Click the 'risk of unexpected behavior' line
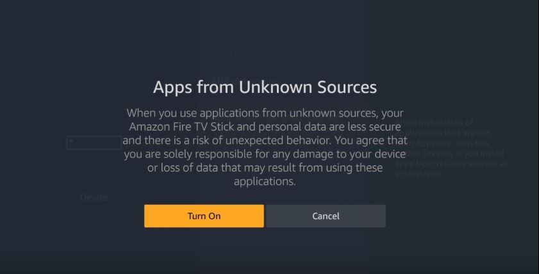539x274 pixels. 265,140
